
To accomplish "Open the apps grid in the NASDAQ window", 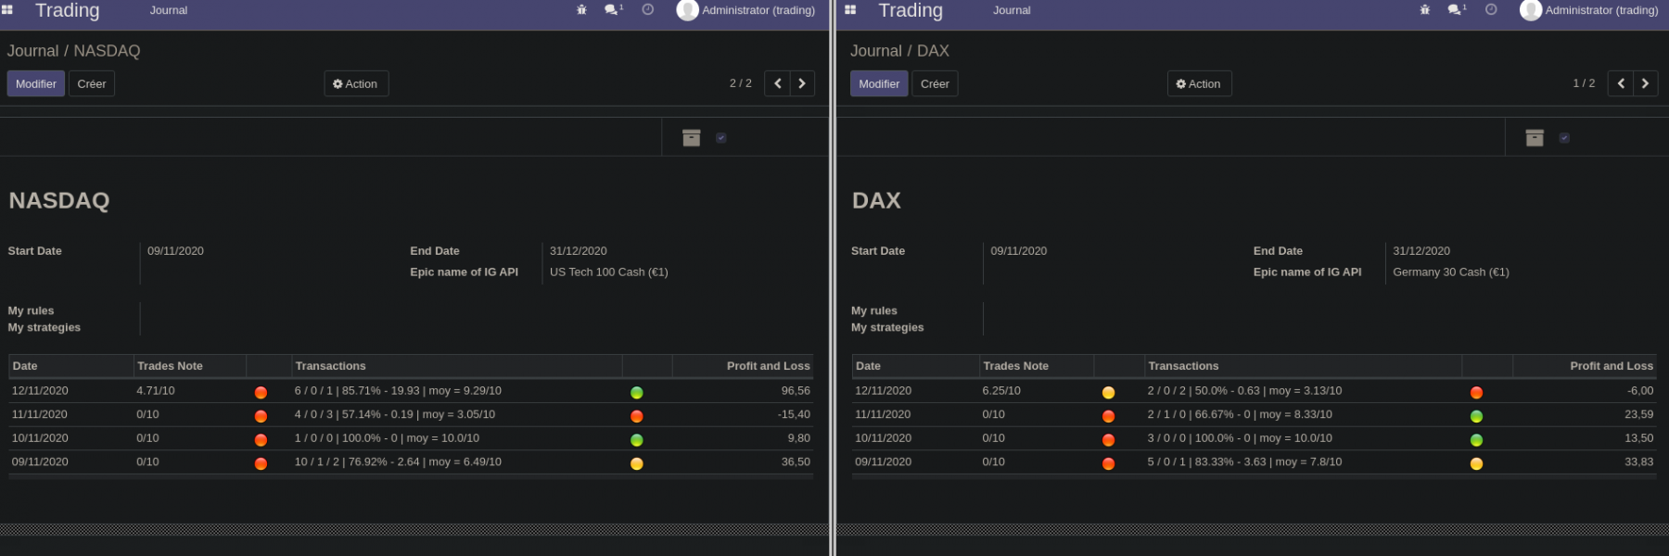I will pos(7,10).
